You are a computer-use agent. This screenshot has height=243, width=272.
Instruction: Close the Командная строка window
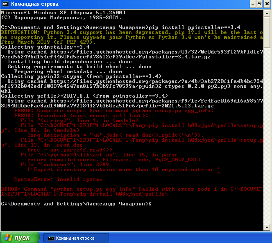tap(266, 4)
